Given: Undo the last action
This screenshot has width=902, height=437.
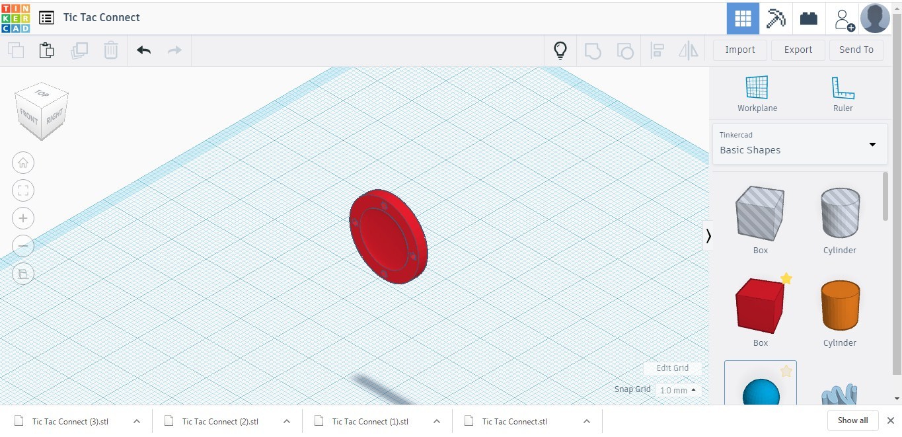Looking at the screenshot, I should [x=143, y=50].
